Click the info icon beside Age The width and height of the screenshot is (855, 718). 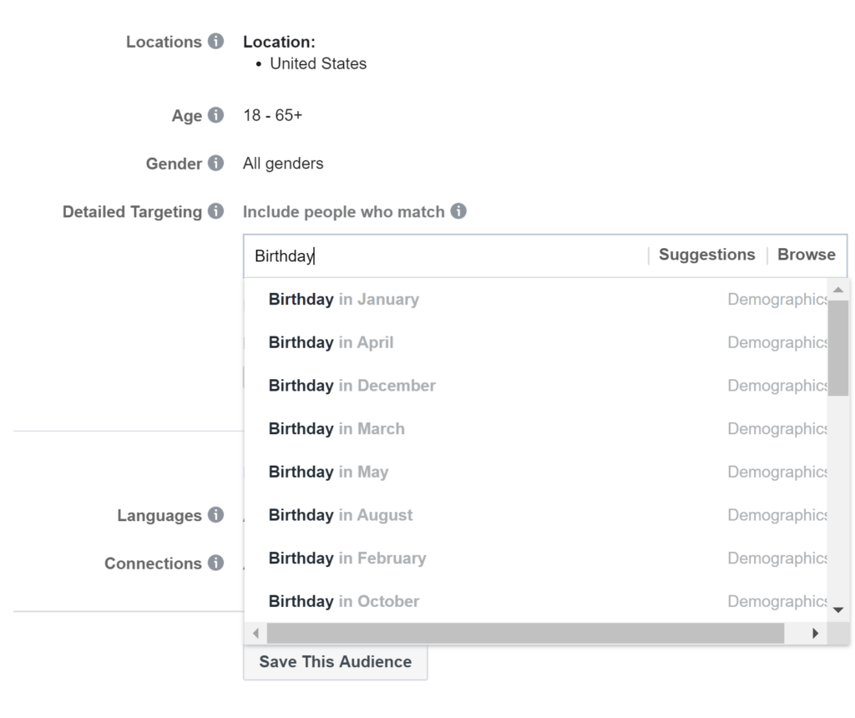216,115
